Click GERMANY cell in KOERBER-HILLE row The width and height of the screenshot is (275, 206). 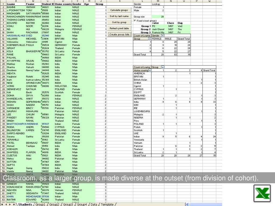click(63, 45)
